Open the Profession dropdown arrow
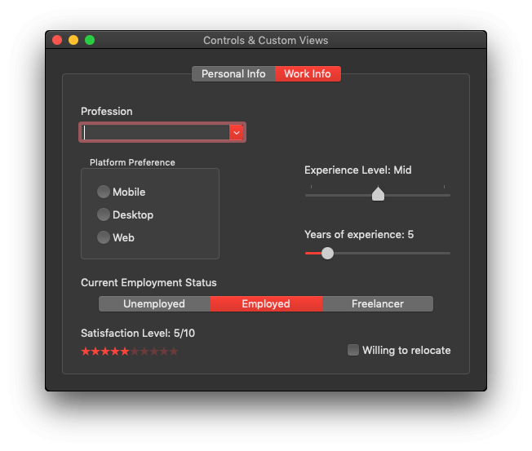This screenshot has width=532, height=451. [236, 132]
